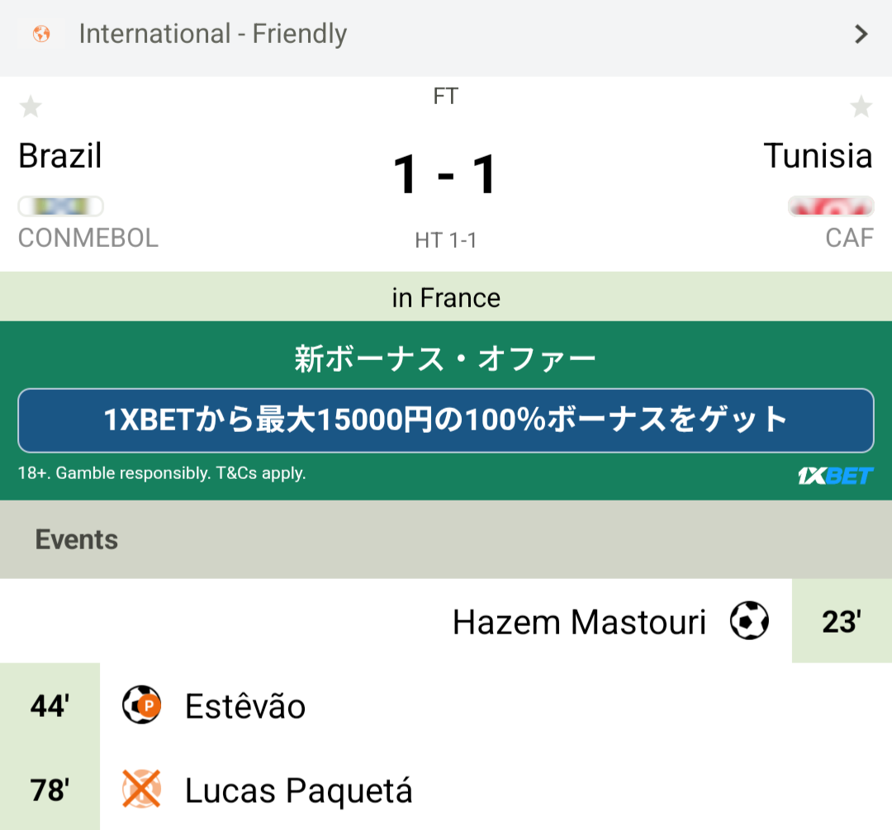Open the International - Friendly competition page
The image size is (892, 830).
click(x=213, y=35)
